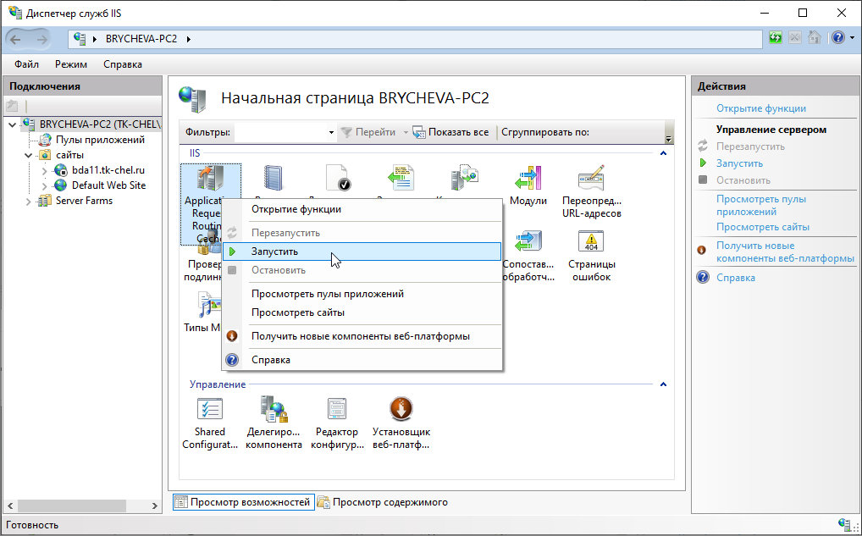Choose Получить новые компоненты веб-платформы in context menu

coord(362,336)
